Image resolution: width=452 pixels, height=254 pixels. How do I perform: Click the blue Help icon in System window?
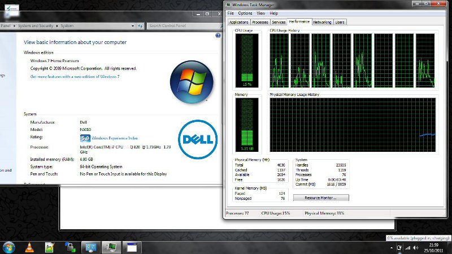coord(218,36)
